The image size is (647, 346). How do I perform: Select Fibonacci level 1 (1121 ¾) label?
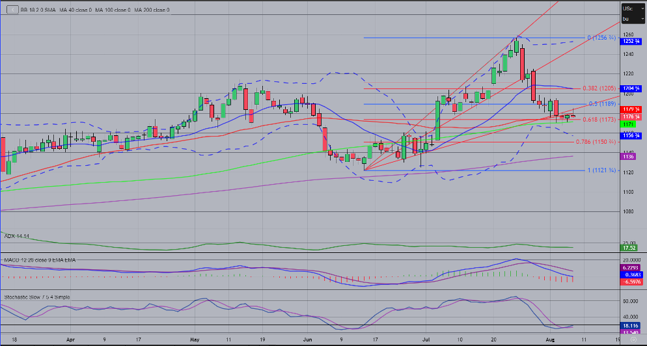point(601,170)
